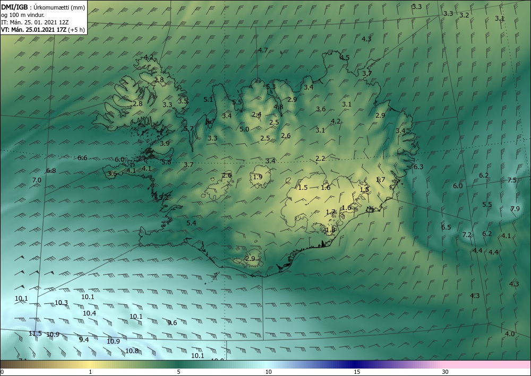The width and height of the screenshot is (531, 376).
Task: Click the map value '1.8' near the south coast
Action: point(330,230)
